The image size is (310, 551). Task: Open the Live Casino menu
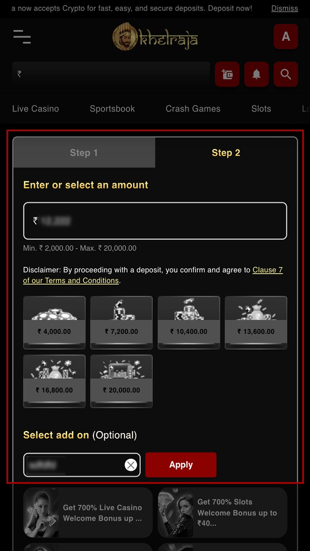[x=36, y=109]
